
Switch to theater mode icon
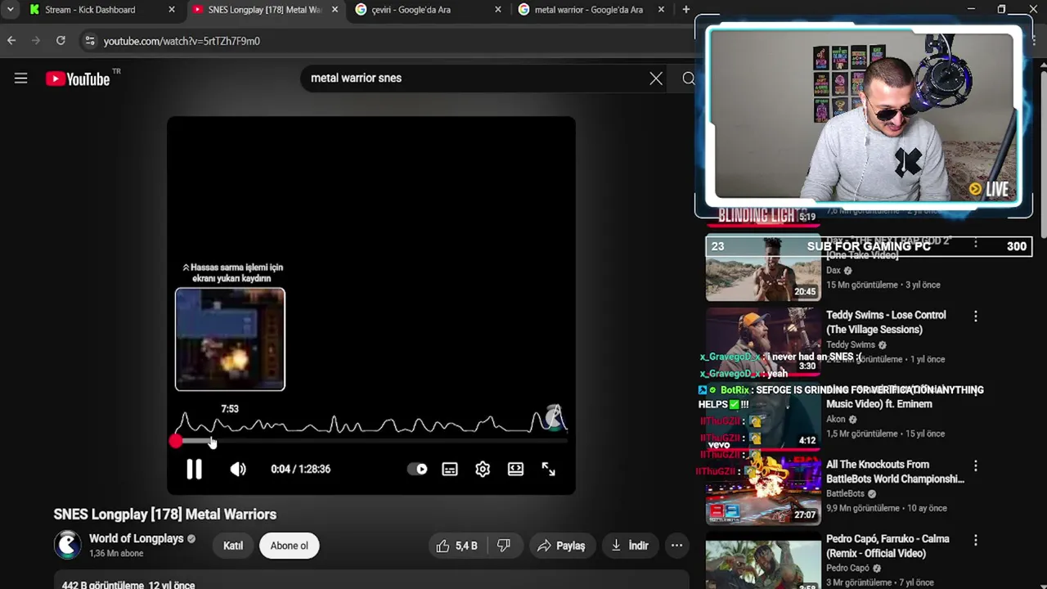click(515, 469)
